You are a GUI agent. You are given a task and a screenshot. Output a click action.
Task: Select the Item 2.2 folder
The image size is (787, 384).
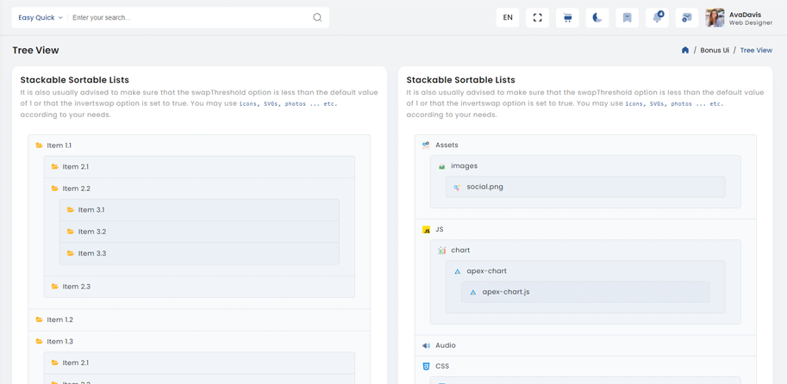[x=76, y=189]
